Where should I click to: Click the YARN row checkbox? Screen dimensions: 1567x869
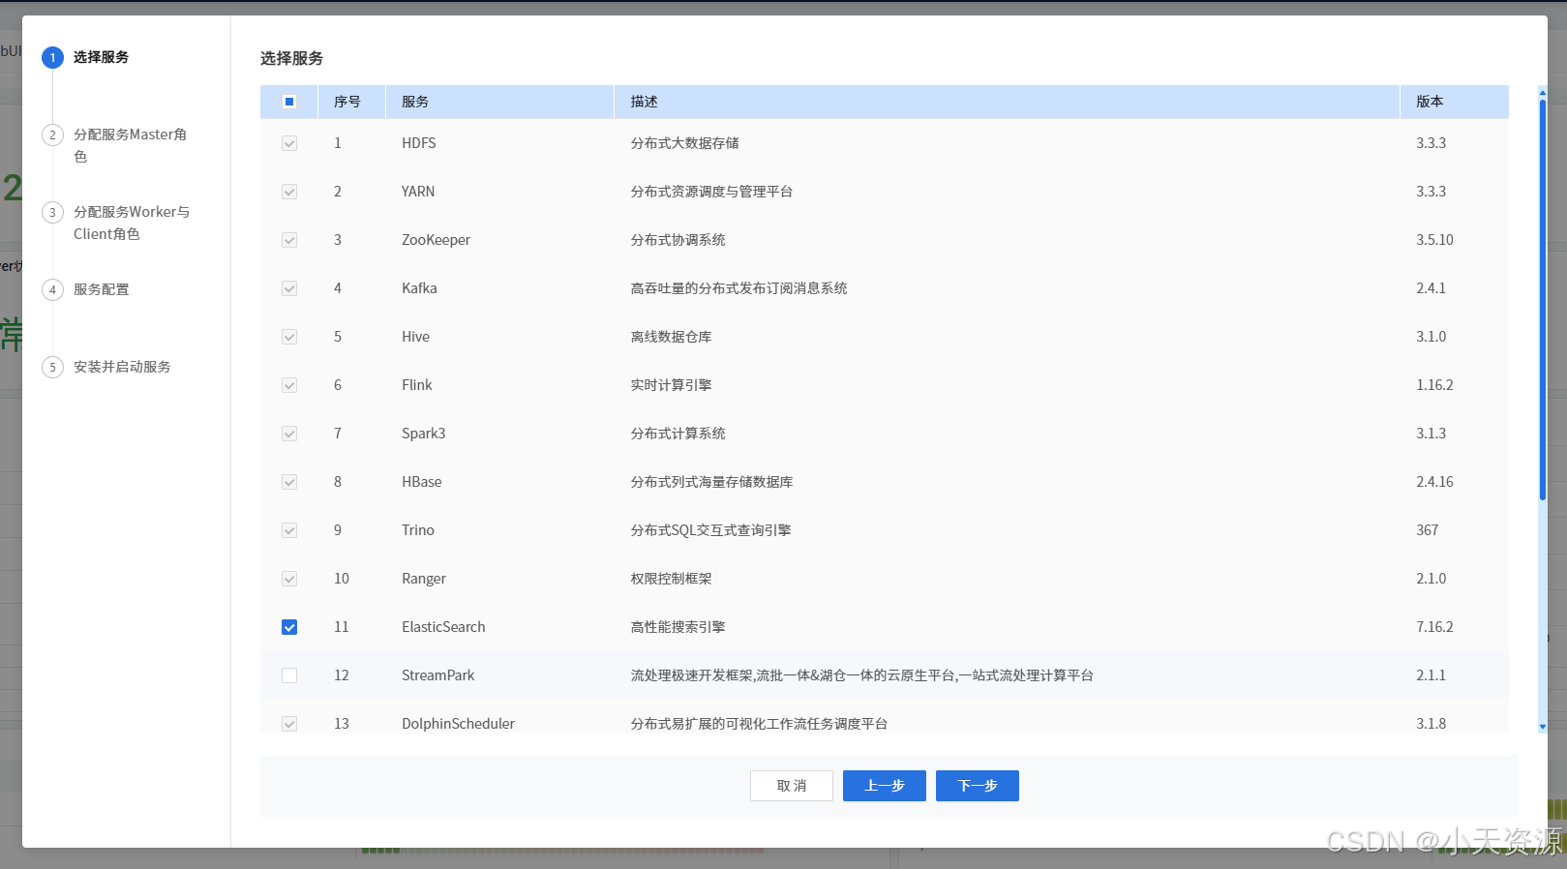coord(289,192)
